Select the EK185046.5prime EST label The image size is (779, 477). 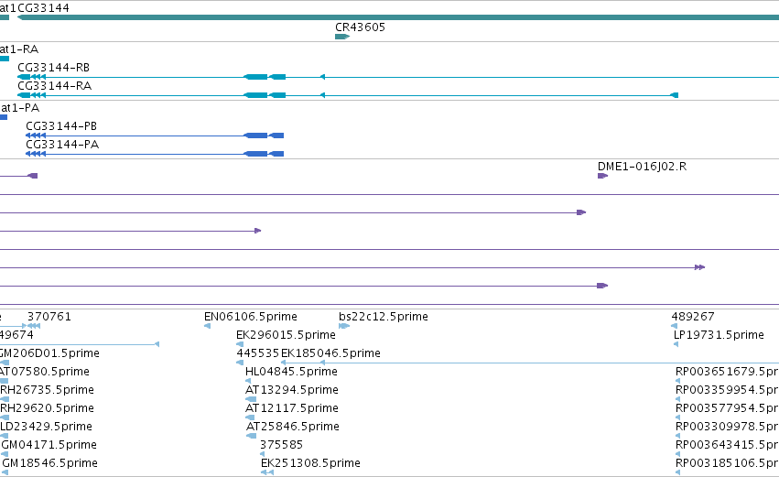[330, 353]
